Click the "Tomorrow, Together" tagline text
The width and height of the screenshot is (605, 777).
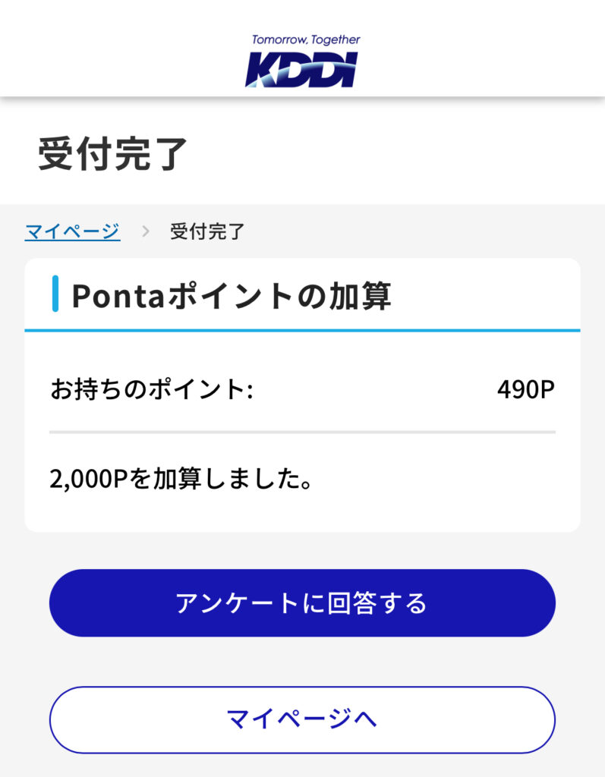306,39
